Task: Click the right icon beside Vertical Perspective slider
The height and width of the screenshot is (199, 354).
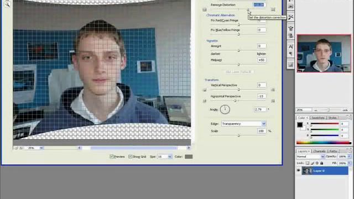Action: pyautogui.click(x=273, y=90)
